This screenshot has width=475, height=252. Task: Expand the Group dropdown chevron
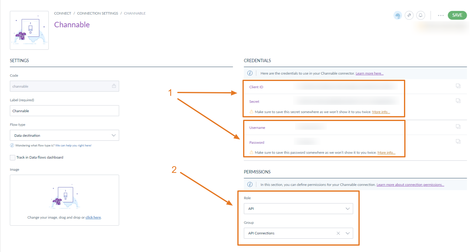[348, 233]
